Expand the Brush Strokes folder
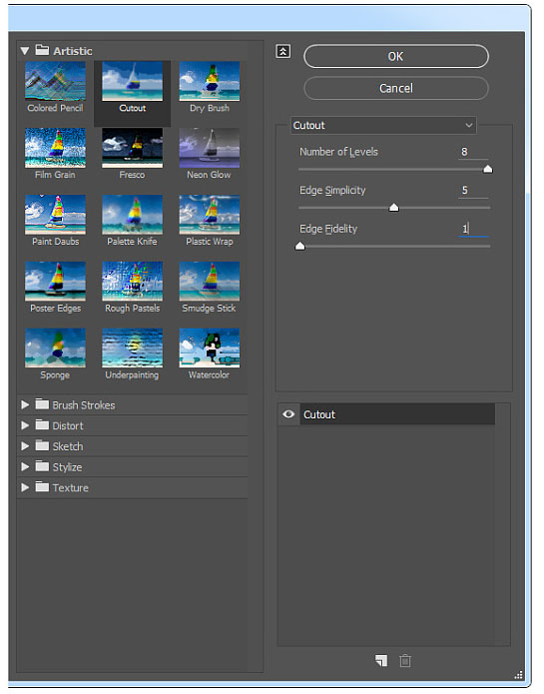 (x=25, y=404)
